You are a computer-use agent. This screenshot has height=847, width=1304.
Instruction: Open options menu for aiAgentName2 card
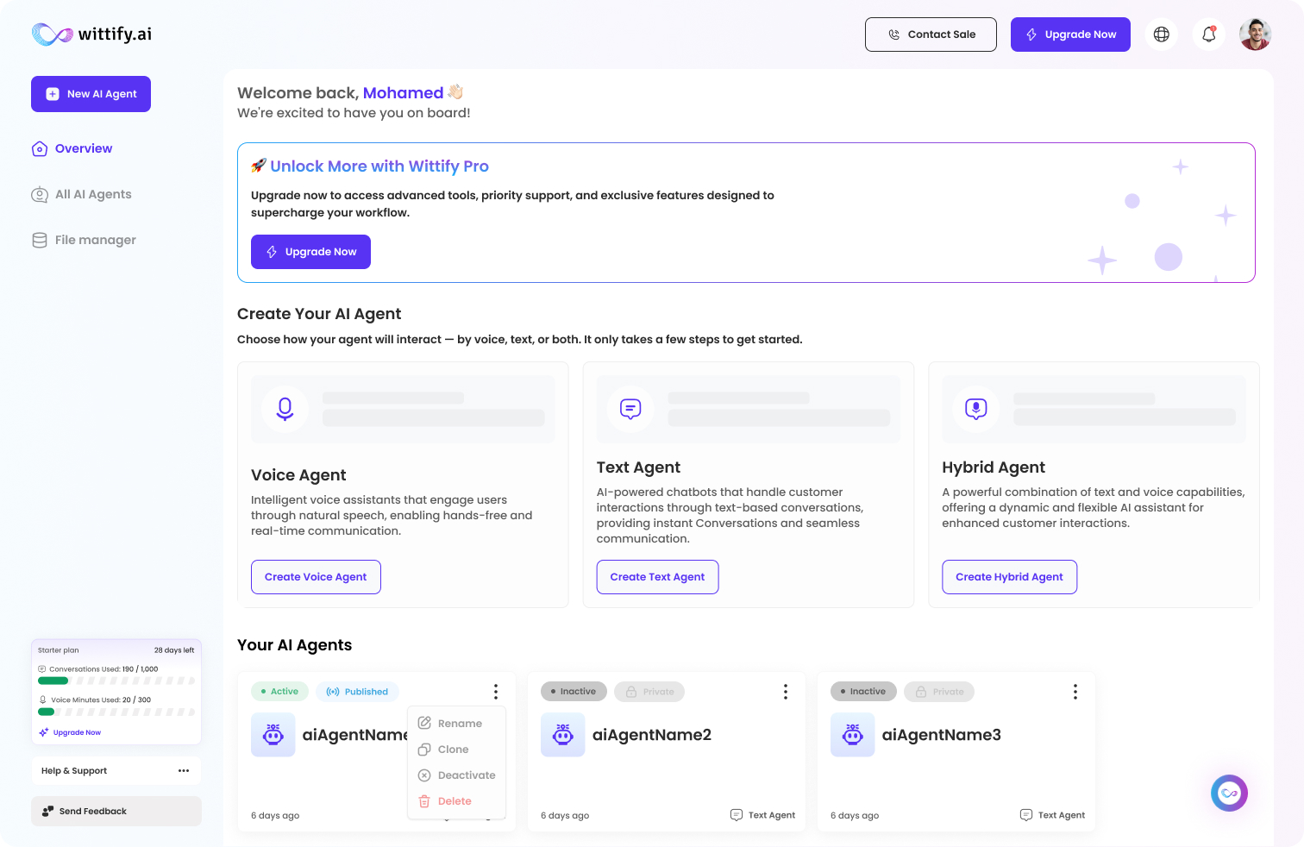786,692
